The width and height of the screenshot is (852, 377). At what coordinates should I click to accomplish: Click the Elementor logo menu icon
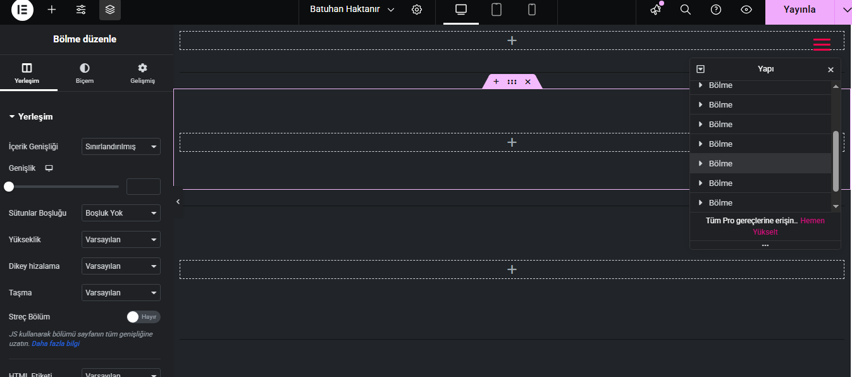pos(22,10)
